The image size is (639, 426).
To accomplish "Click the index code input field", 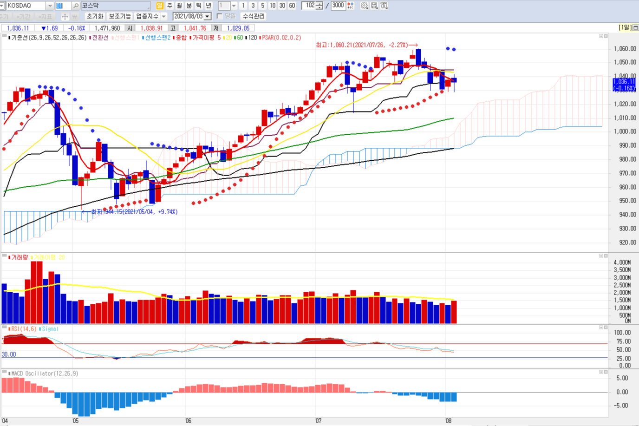I will coord(63,6).
